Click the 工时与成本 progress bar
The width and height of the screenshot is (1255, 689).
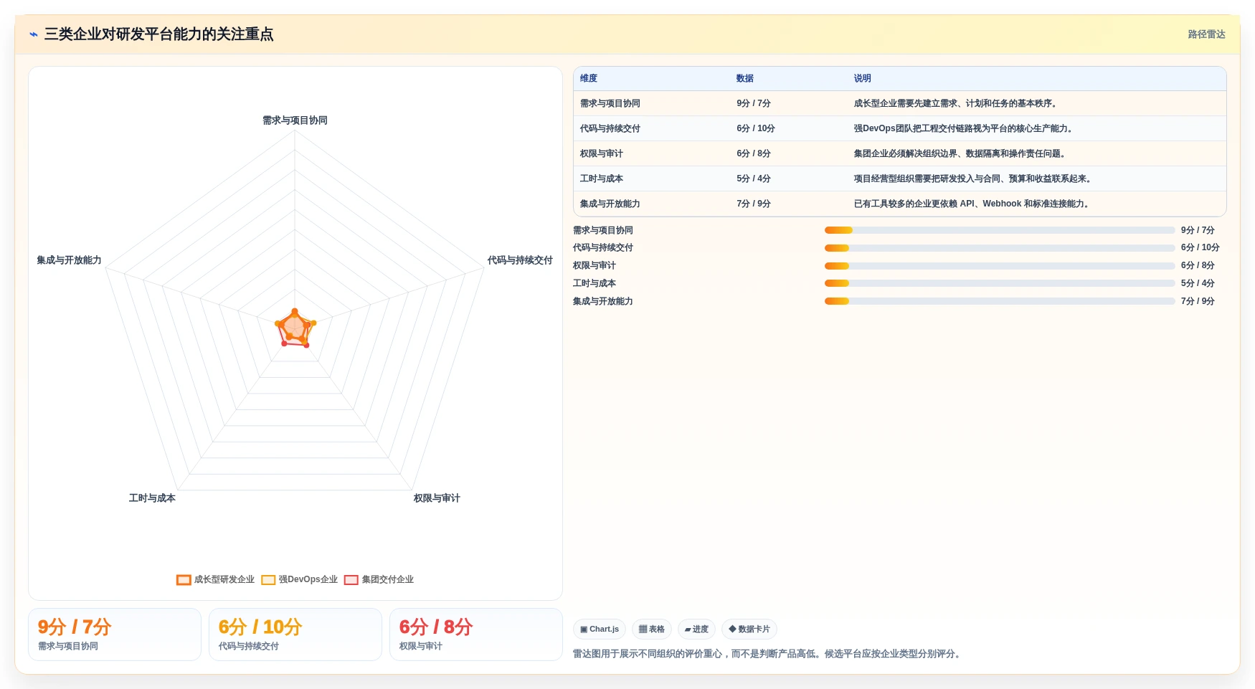coord(1000,283)
